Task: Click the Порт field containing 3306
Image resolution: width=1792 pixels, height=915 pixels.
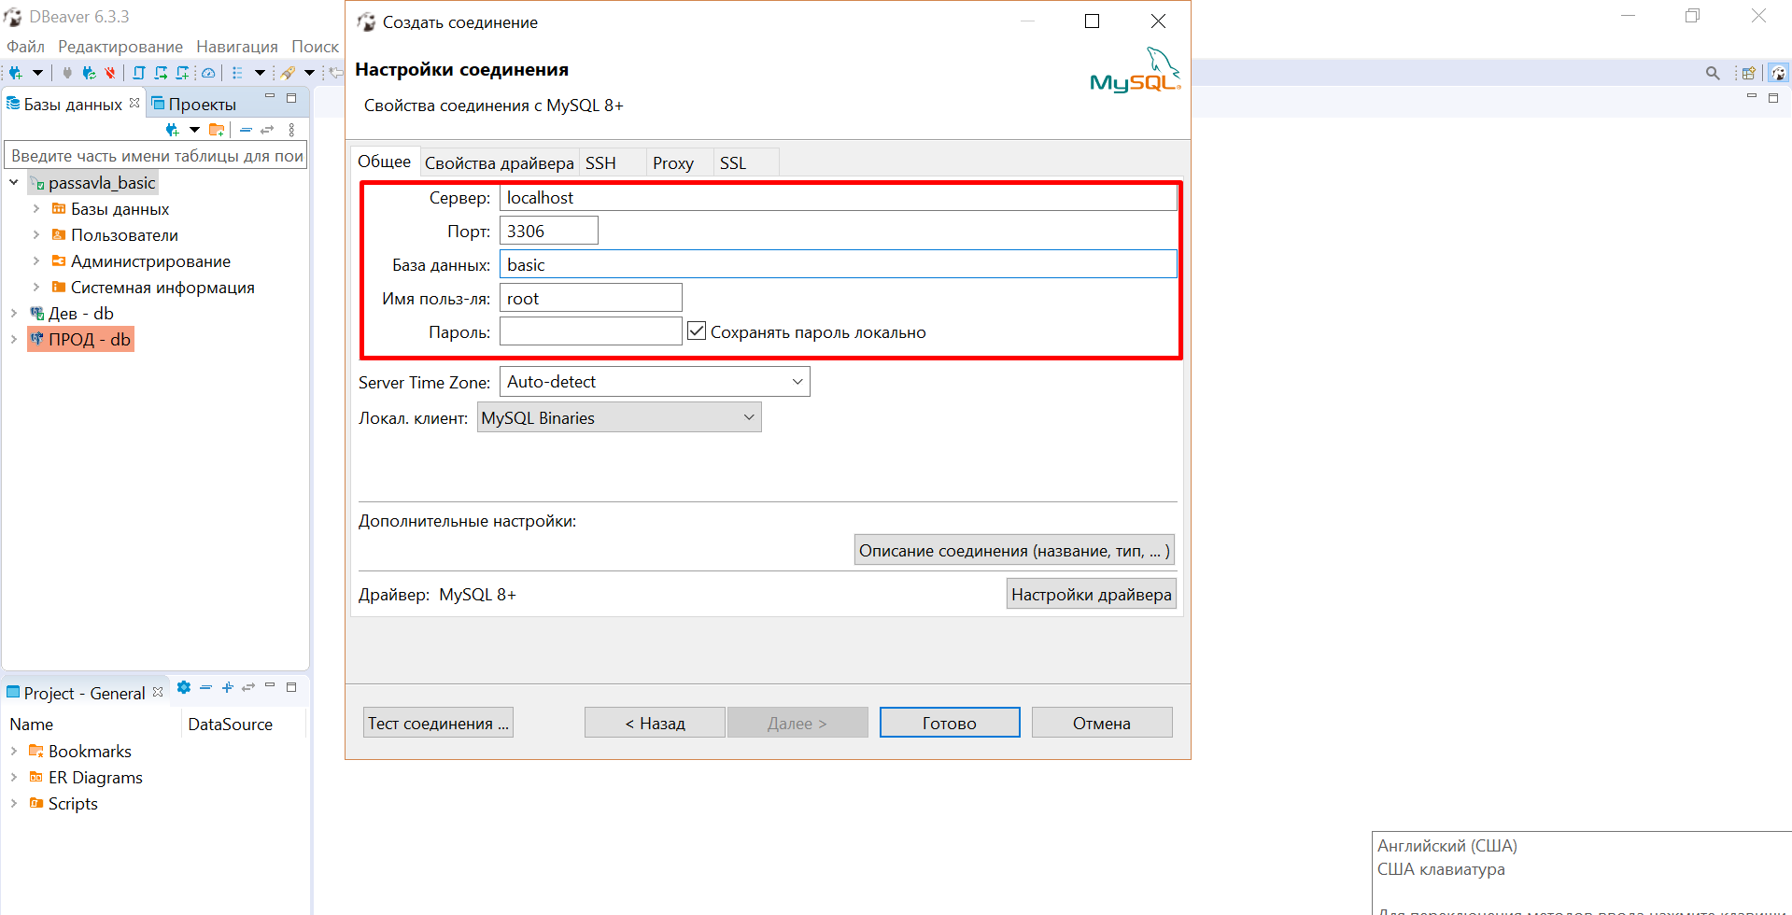Action: (x=549, y=231)
